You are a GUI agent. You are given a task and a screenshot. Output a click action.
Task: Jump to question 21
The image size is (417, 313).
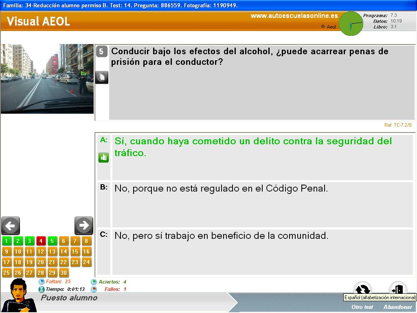(x=52, y=262)
